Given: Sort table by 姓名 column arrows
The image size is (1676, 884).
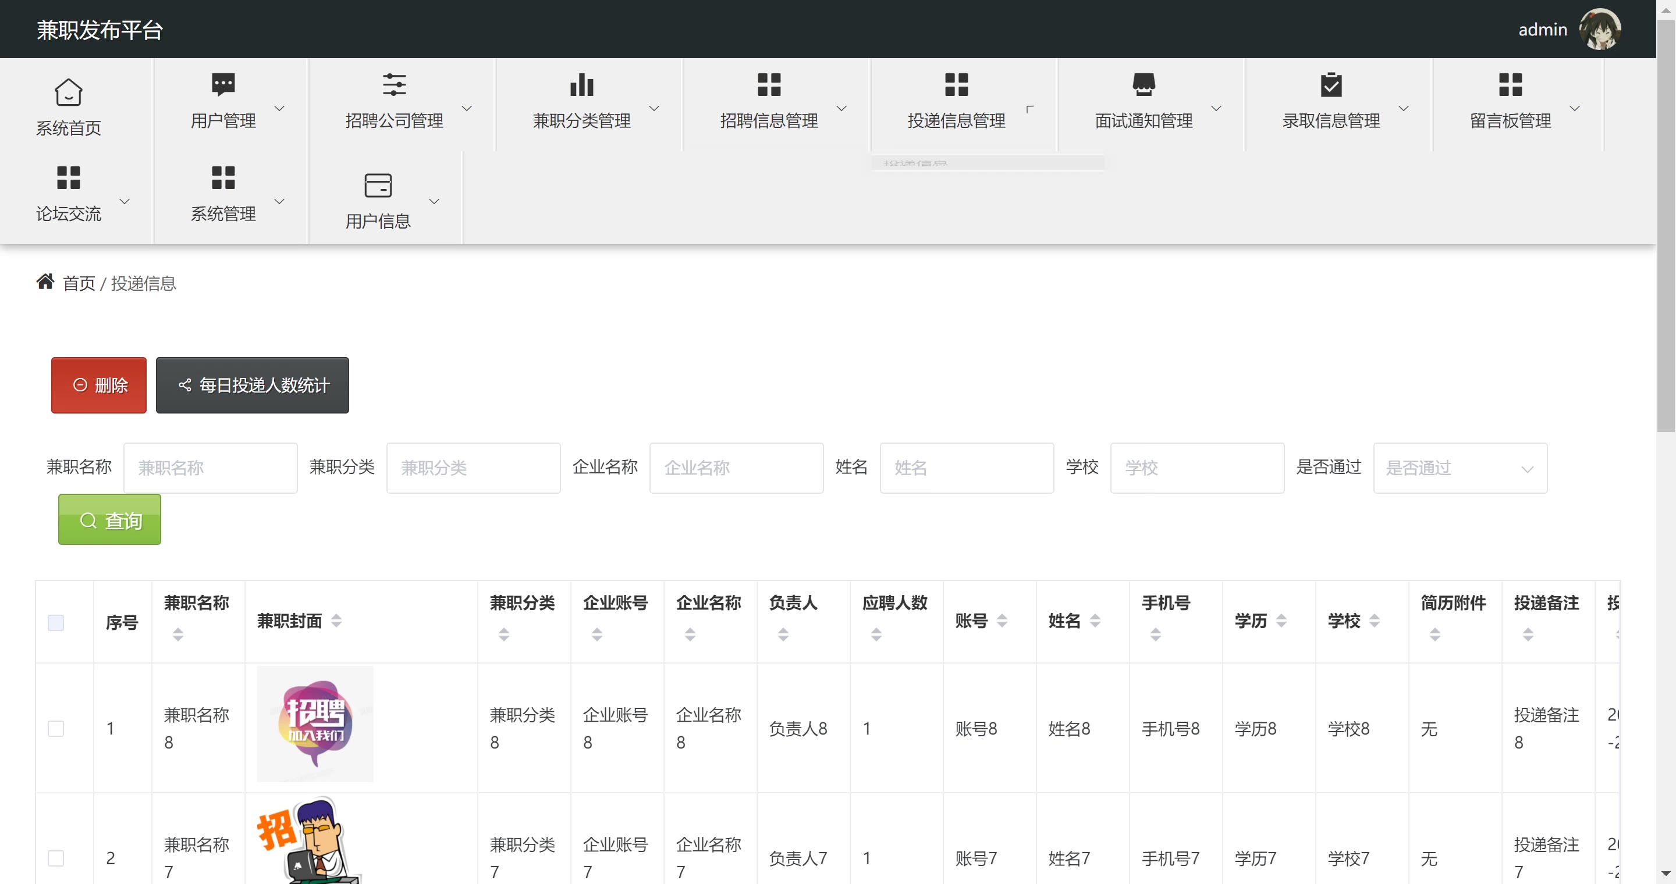Looking at the screenshot, I should pos(1095,621).
